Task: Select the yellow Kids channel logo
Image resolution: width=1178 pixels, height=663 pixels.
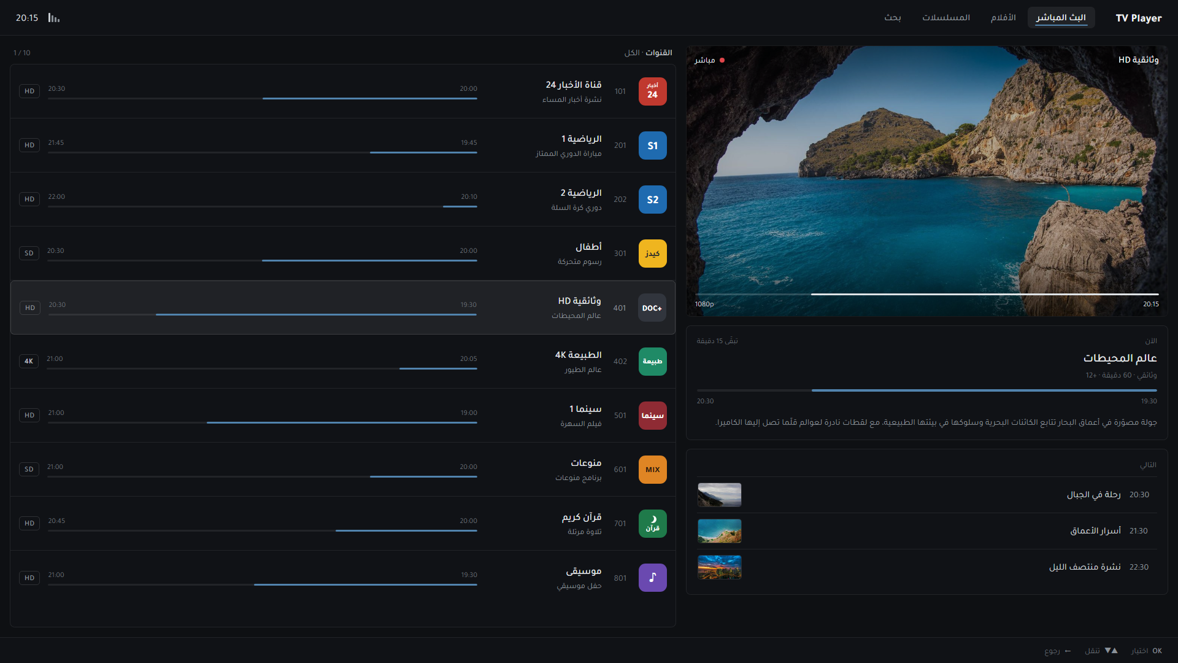Action: 652,254
